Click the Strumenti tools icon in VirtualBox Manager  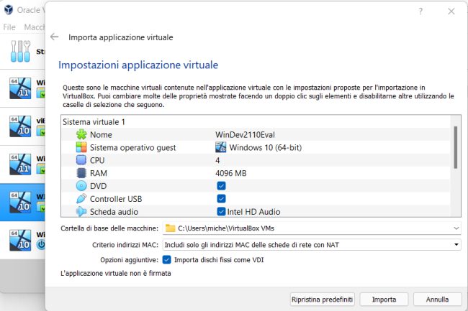tap(20, 51)
